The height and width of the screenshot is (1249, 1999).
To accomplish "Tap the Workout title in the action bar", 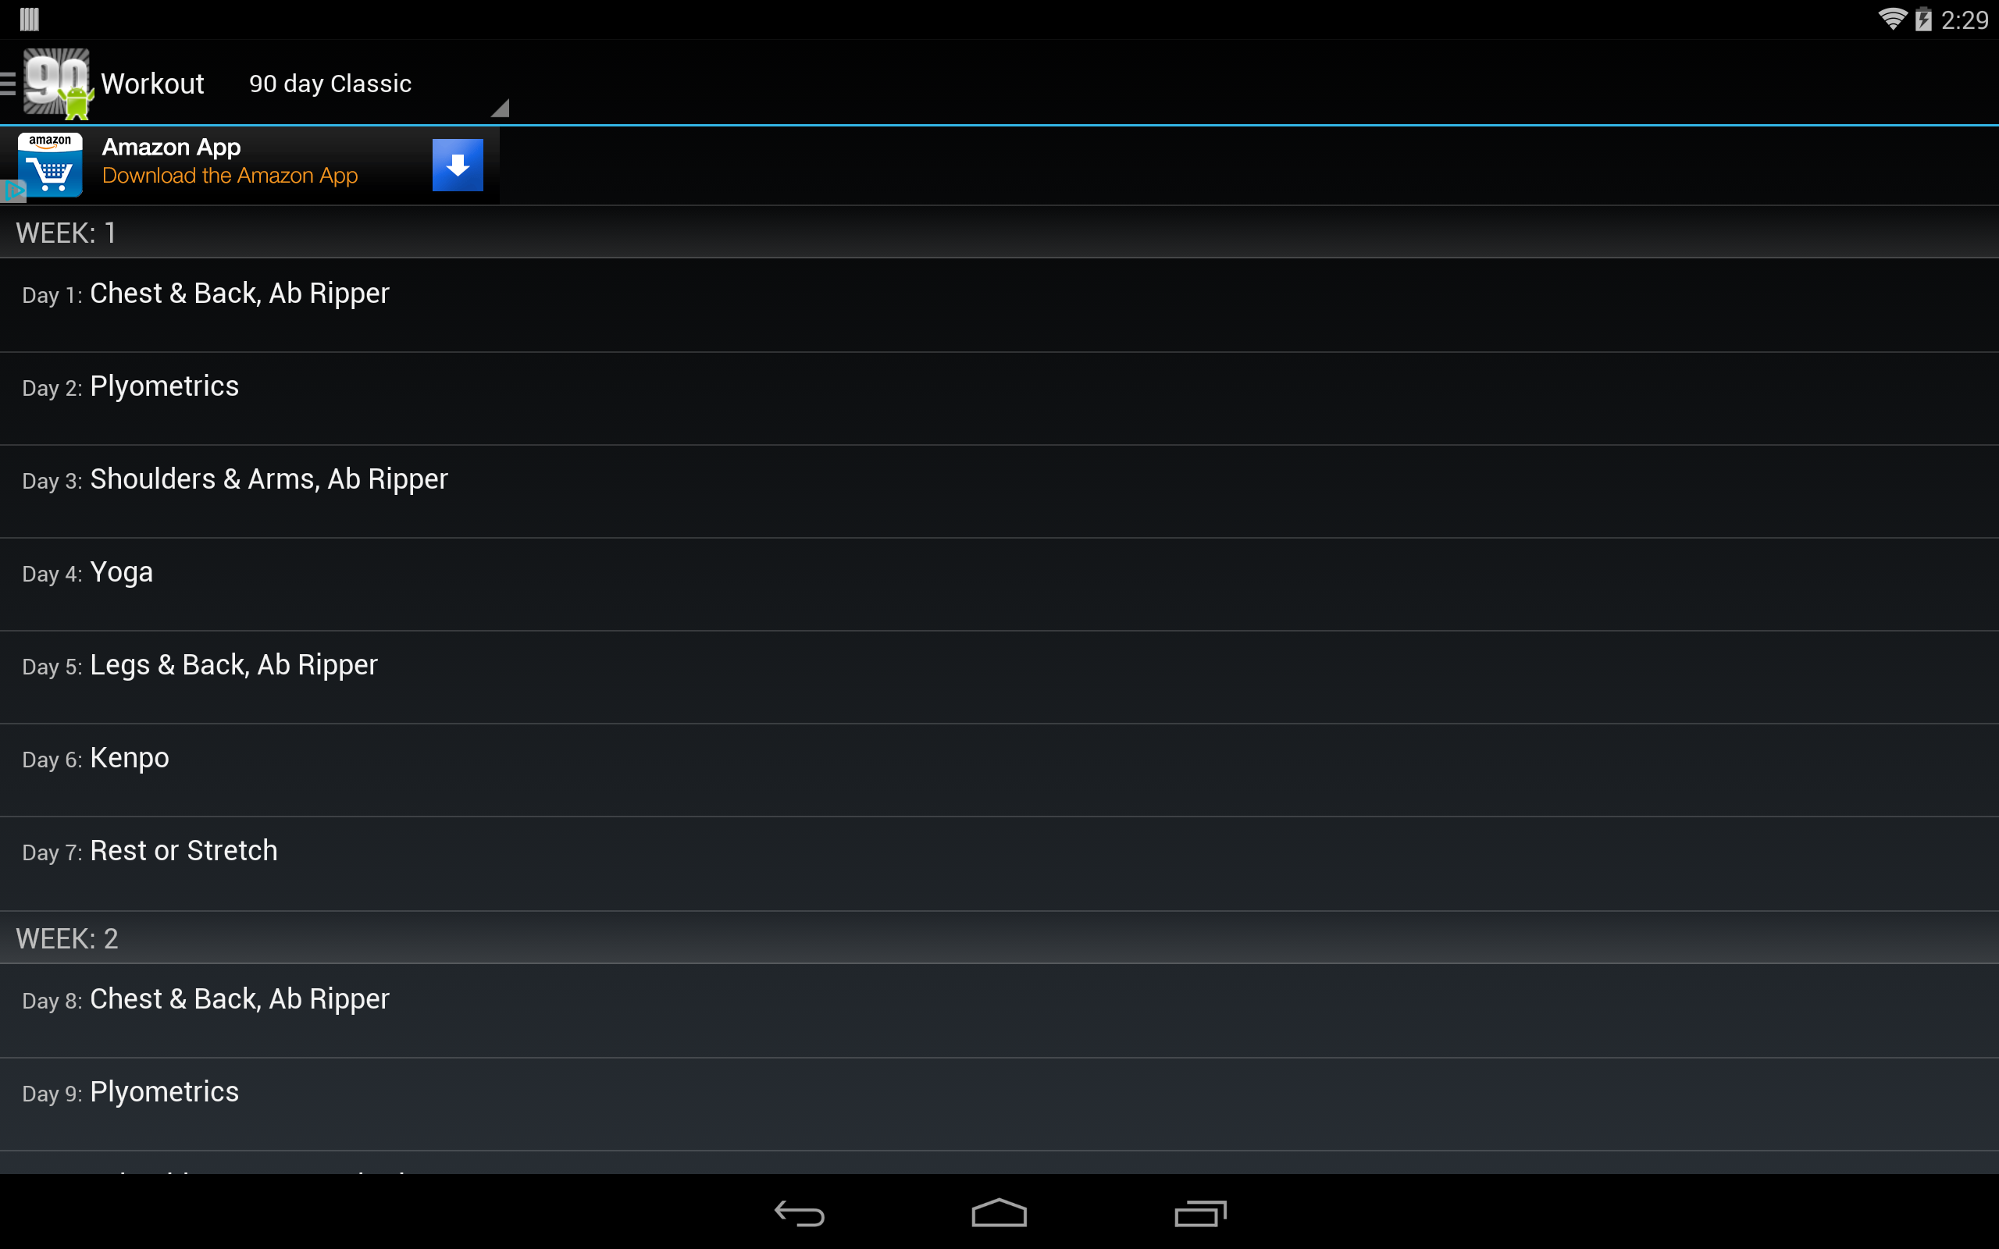I will [152, 84].
